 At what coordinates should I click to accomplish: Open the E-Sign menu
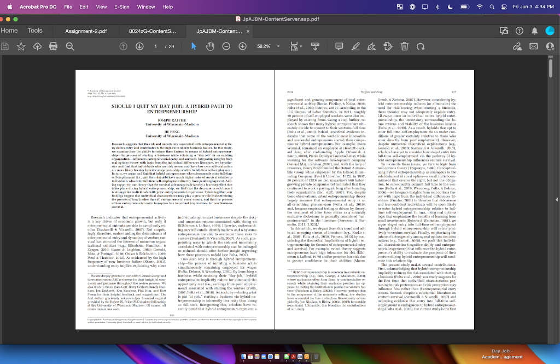click(122, 7)
